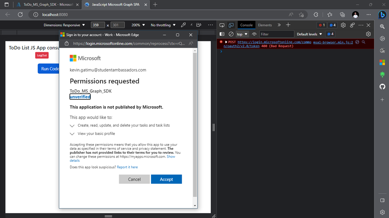
Task: Accept the requested permissions
Action: pyautogui.click(x=166, y=179)
